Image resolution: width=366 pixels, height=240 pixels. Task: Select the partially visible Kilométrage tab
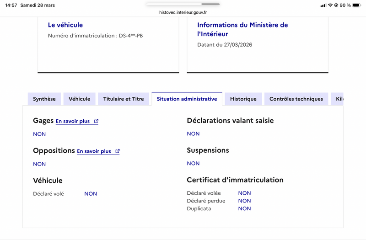tap(337, 99)
